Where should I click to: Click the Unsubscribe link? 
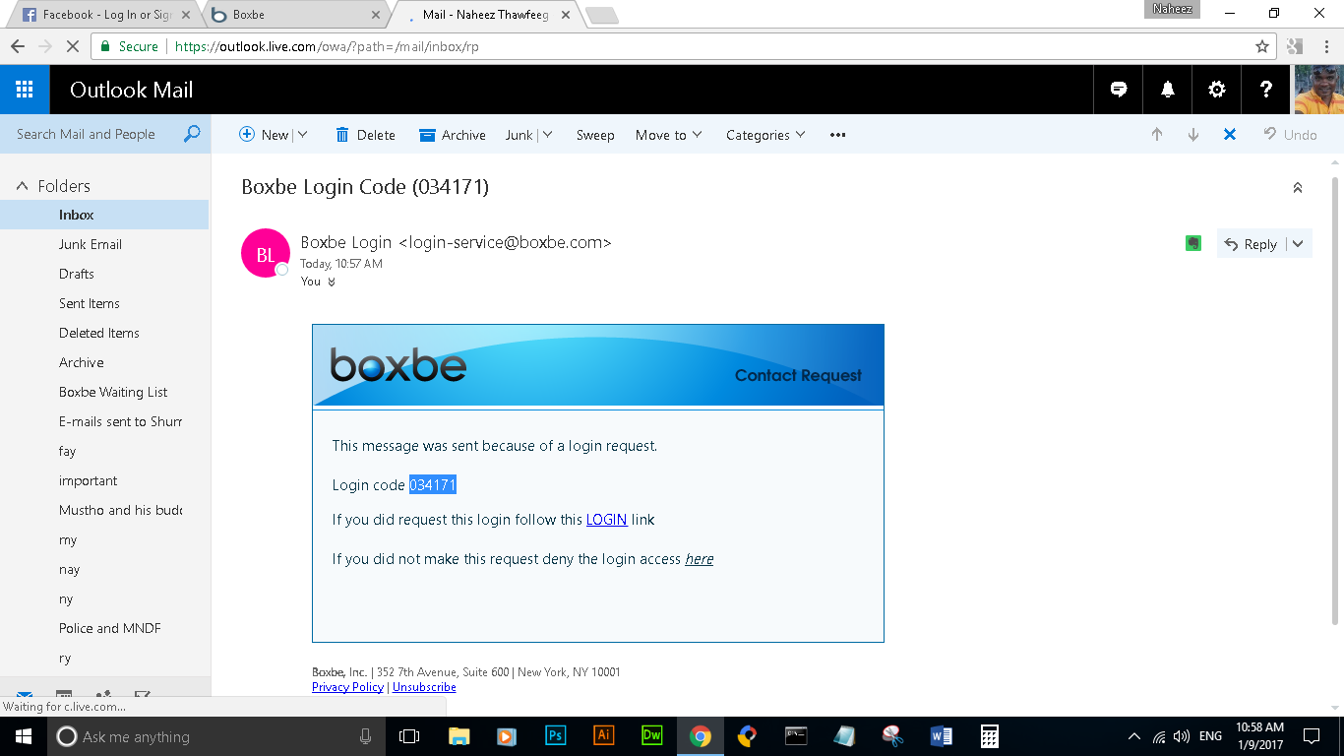[424, 687]
